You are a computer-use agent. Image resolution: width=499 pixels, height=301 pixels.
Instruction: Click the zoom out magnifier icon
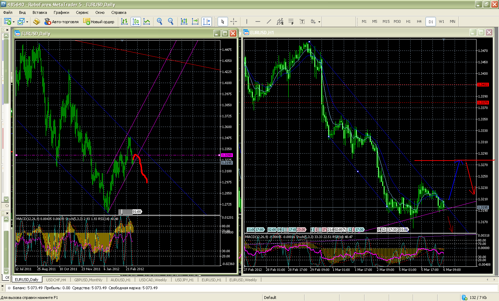click(170, 21)
